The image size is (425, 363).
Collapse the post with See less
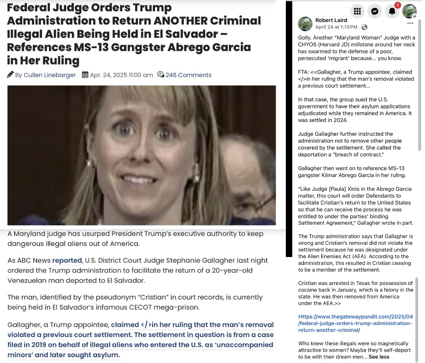coord(379,357)
